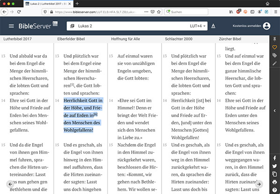Bookmark this page star icon

coord(159,12)
